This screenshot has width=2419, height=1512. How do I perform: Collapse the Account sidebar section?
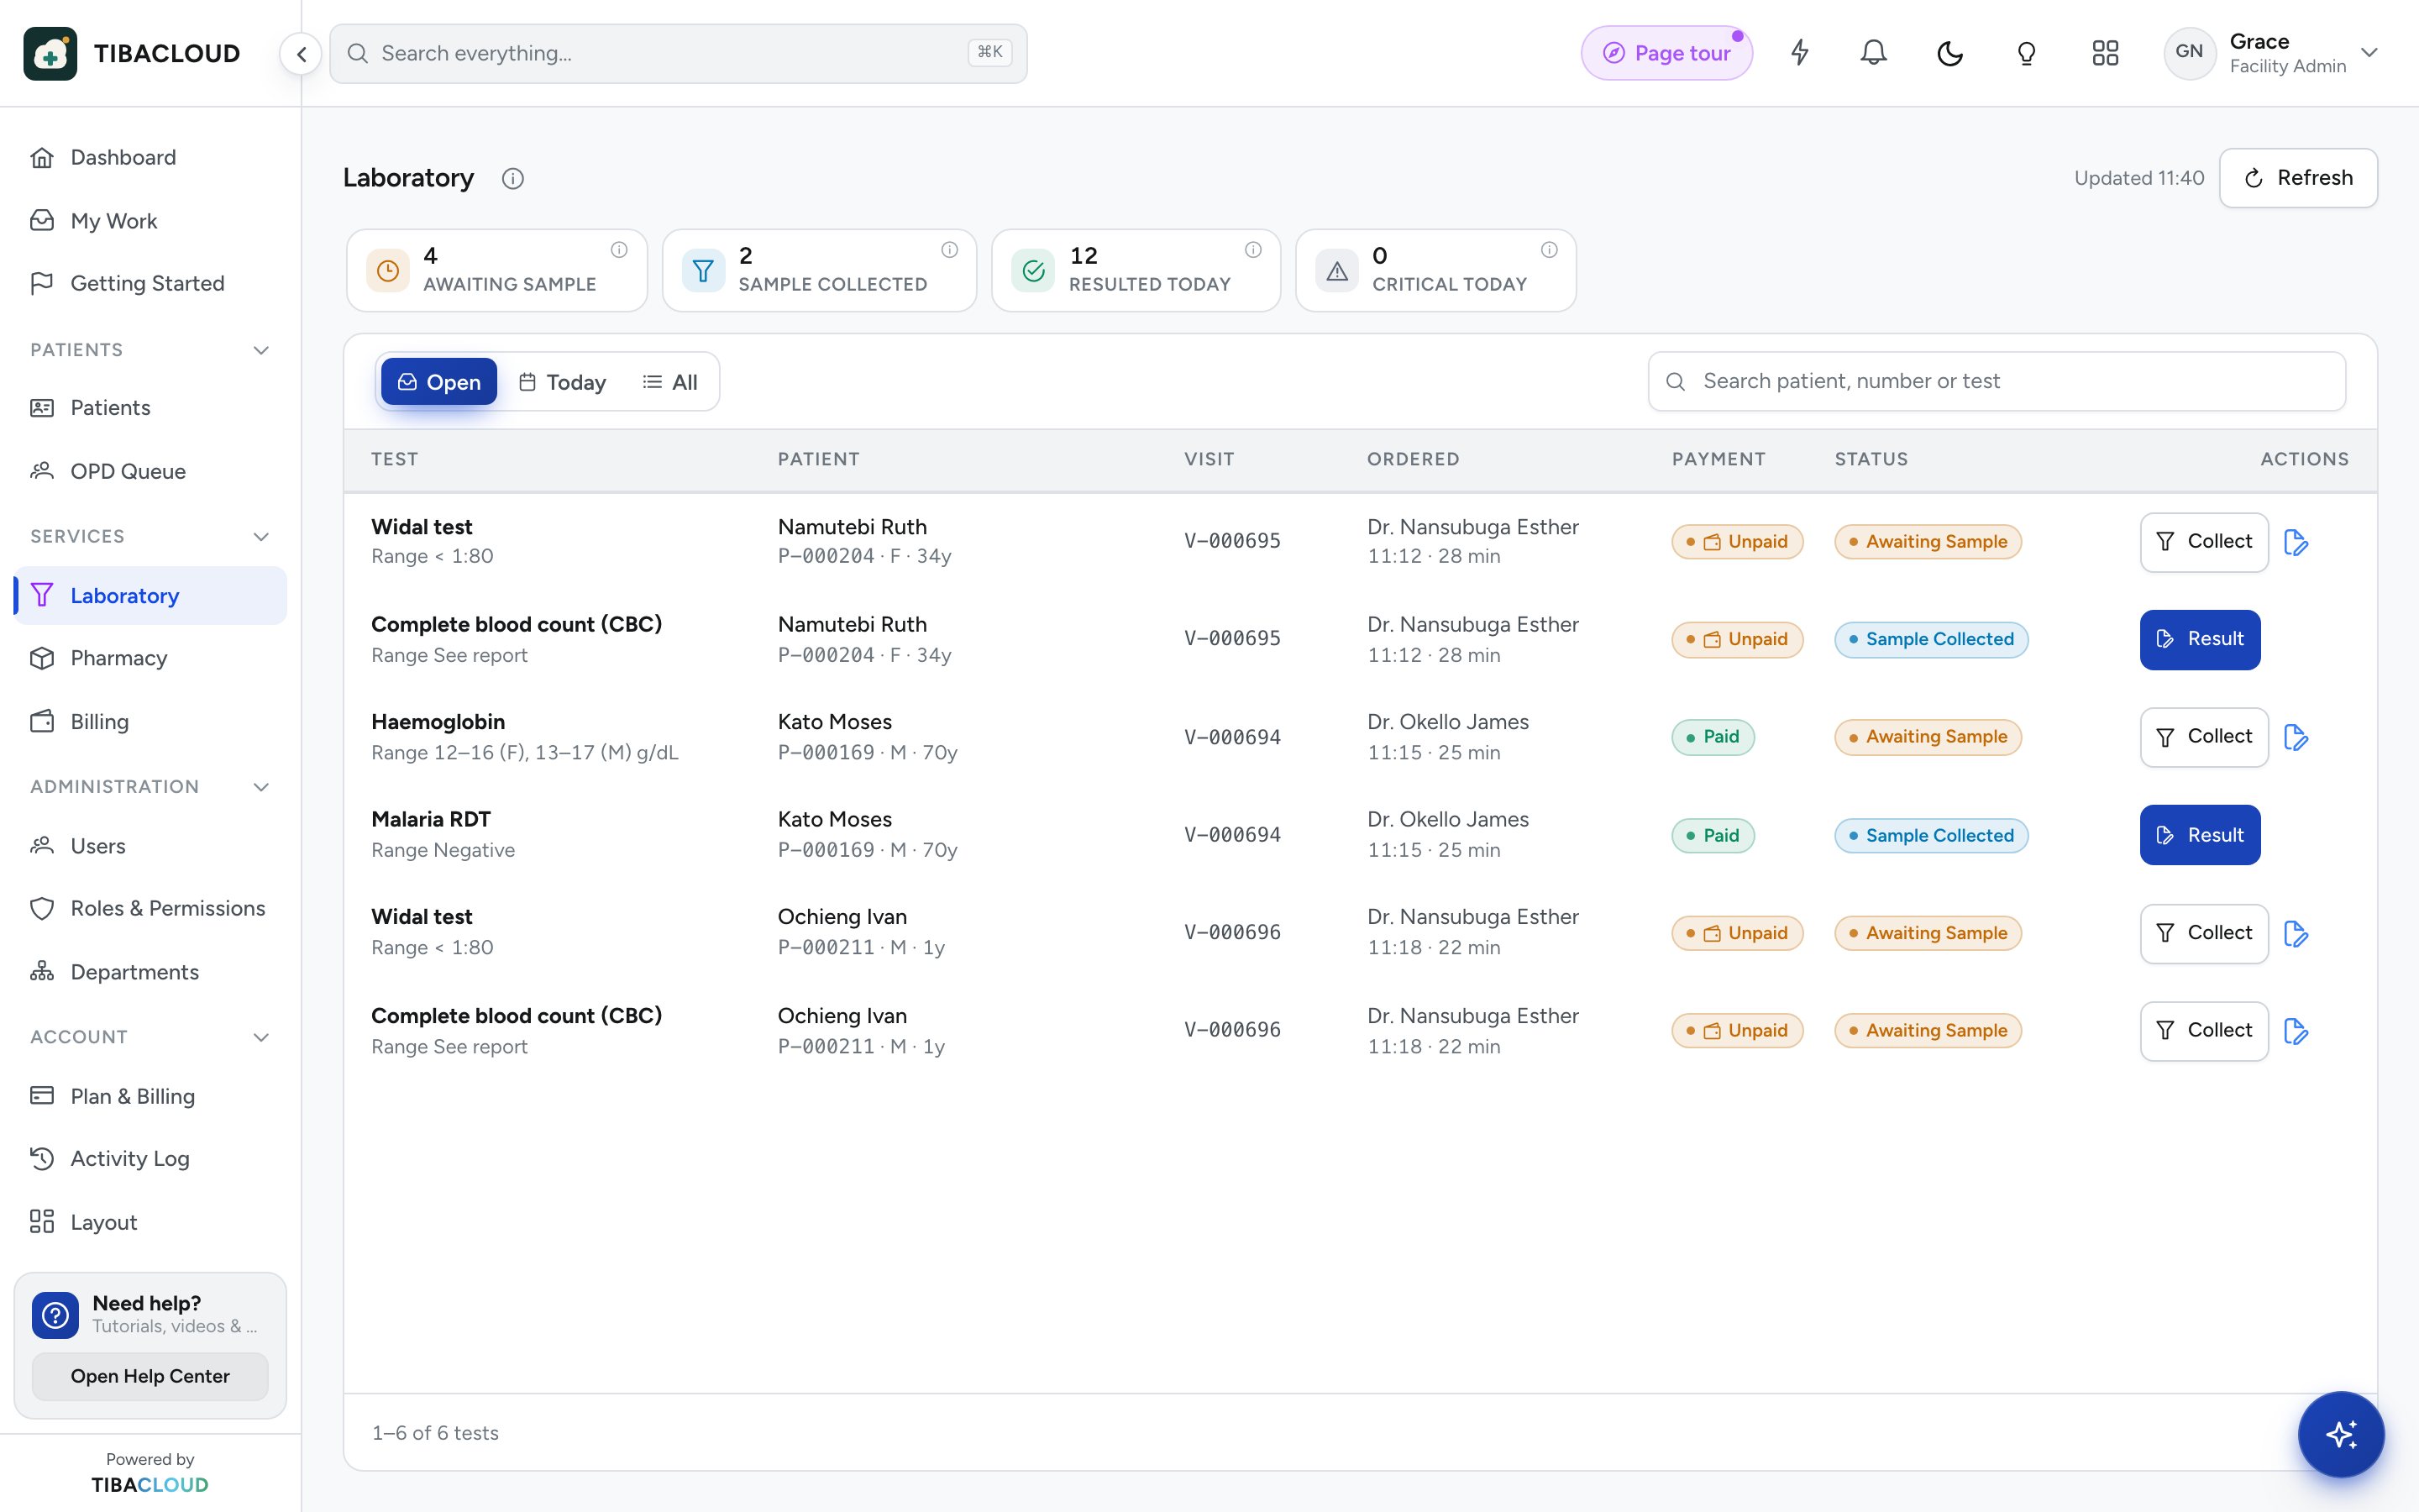click(x=261, y=1037)
